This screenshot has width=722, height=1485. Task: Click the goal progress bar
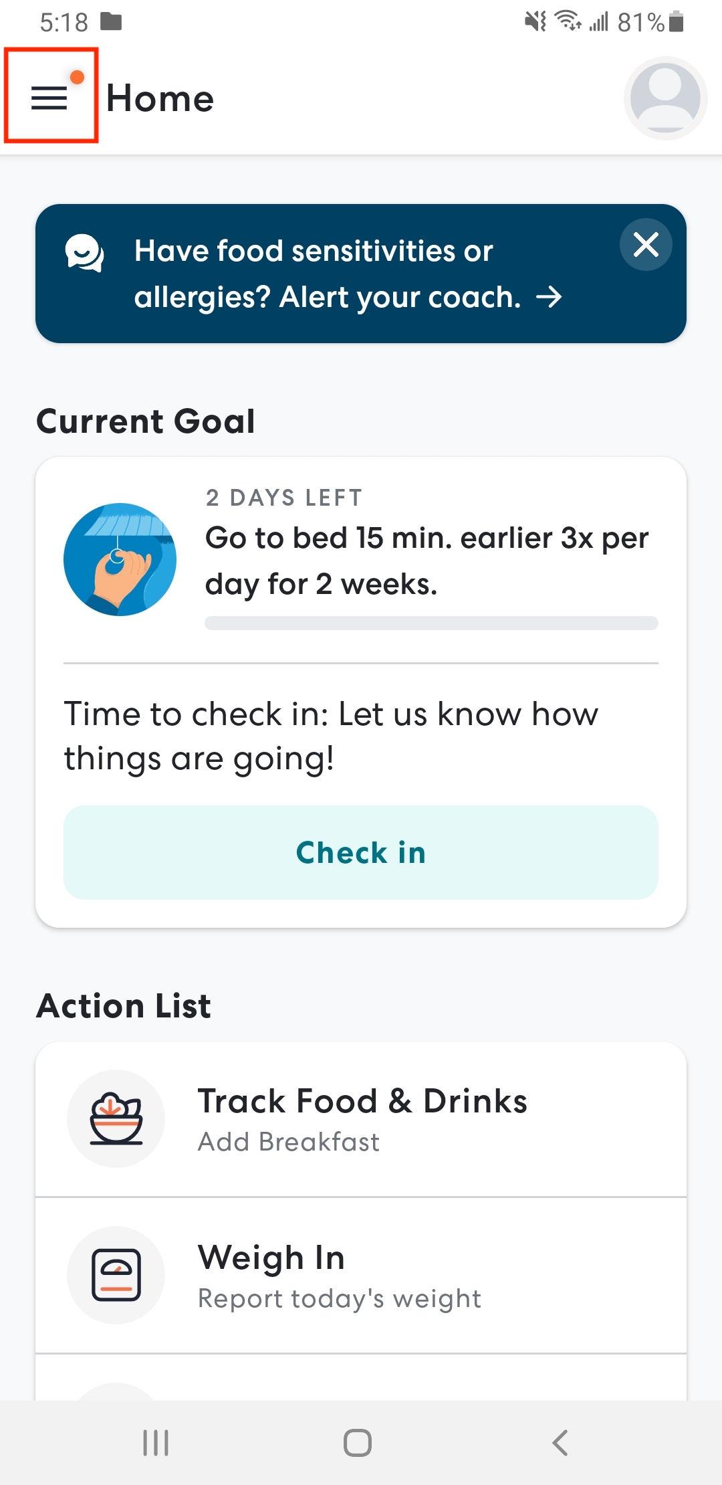tap(431, 623)
